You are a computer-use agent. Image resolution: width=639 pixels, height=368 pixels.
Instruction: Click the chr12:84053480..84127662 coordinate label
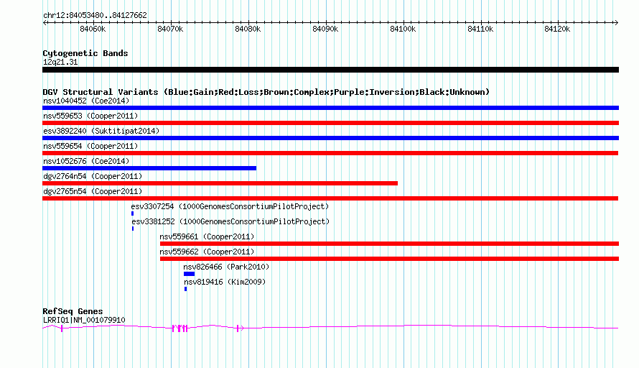(x=95, y=15)
